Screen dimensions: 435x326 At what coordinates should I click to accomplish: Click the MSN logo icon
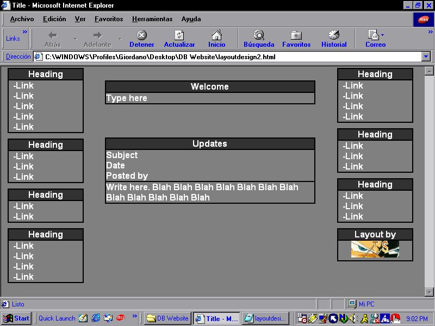[x=423, y=19]
